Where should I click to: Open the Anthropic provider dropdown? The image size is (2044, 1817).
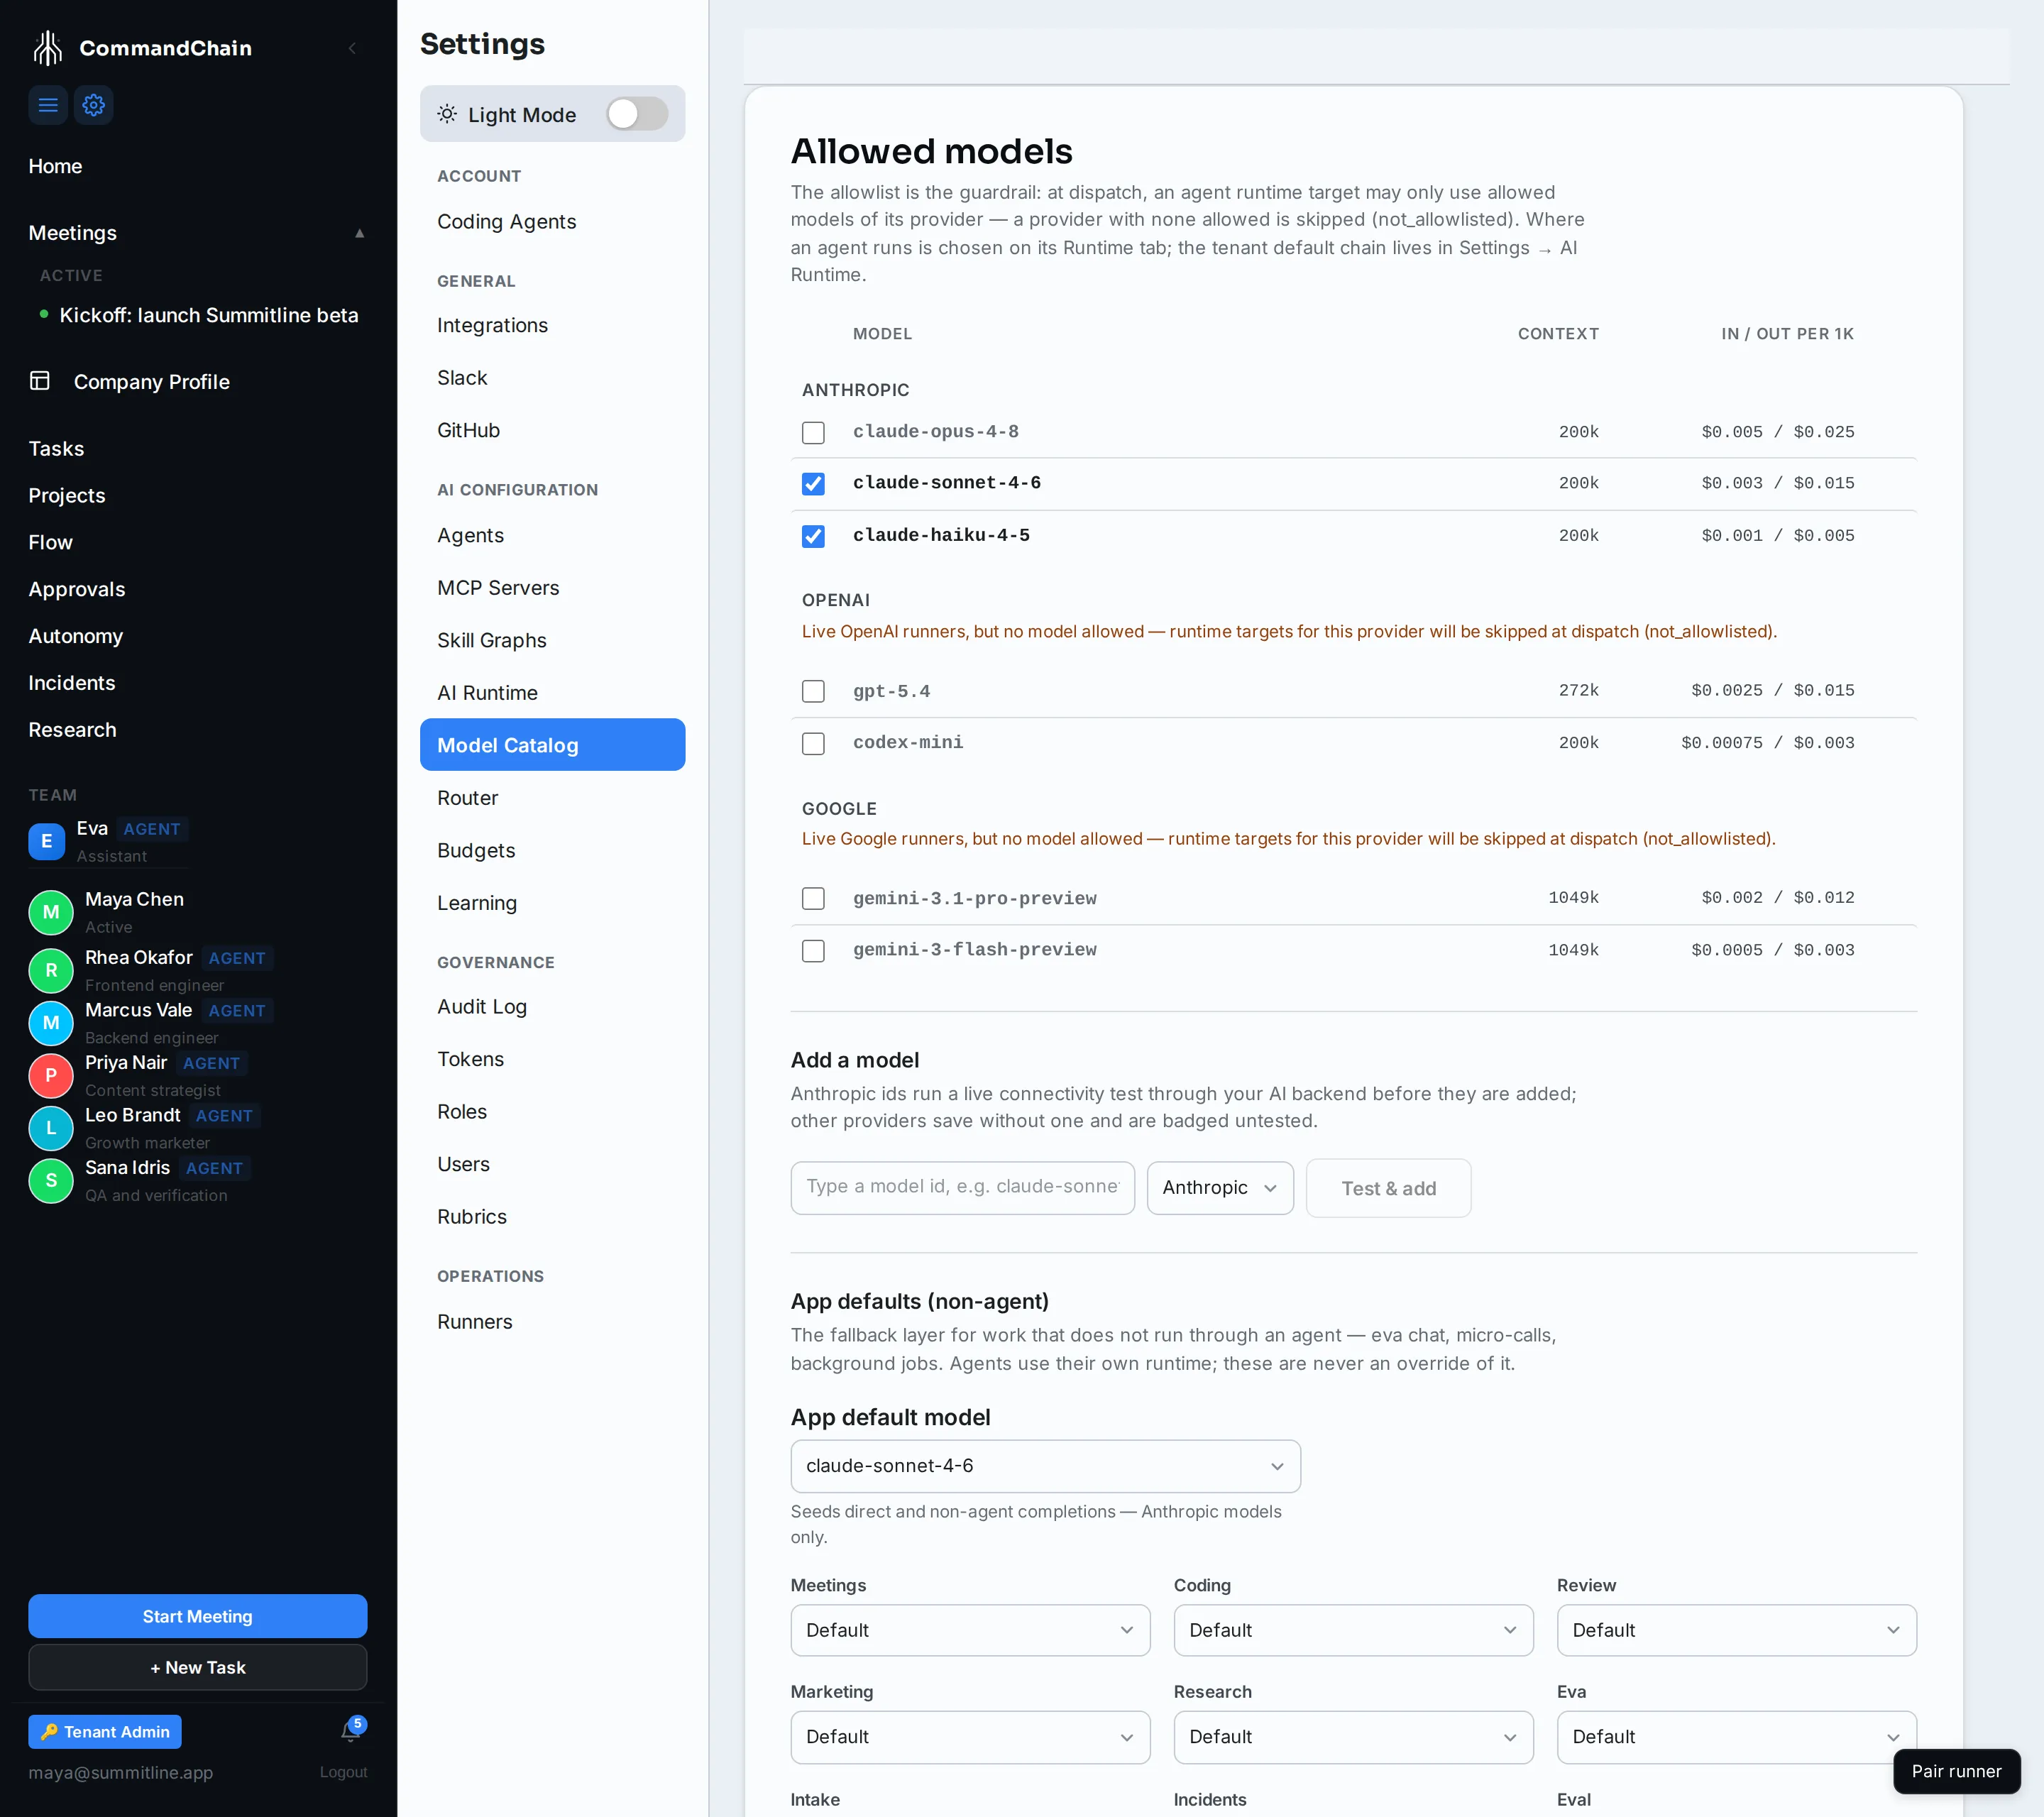pyautogui.click(x=1220, y=1187)
